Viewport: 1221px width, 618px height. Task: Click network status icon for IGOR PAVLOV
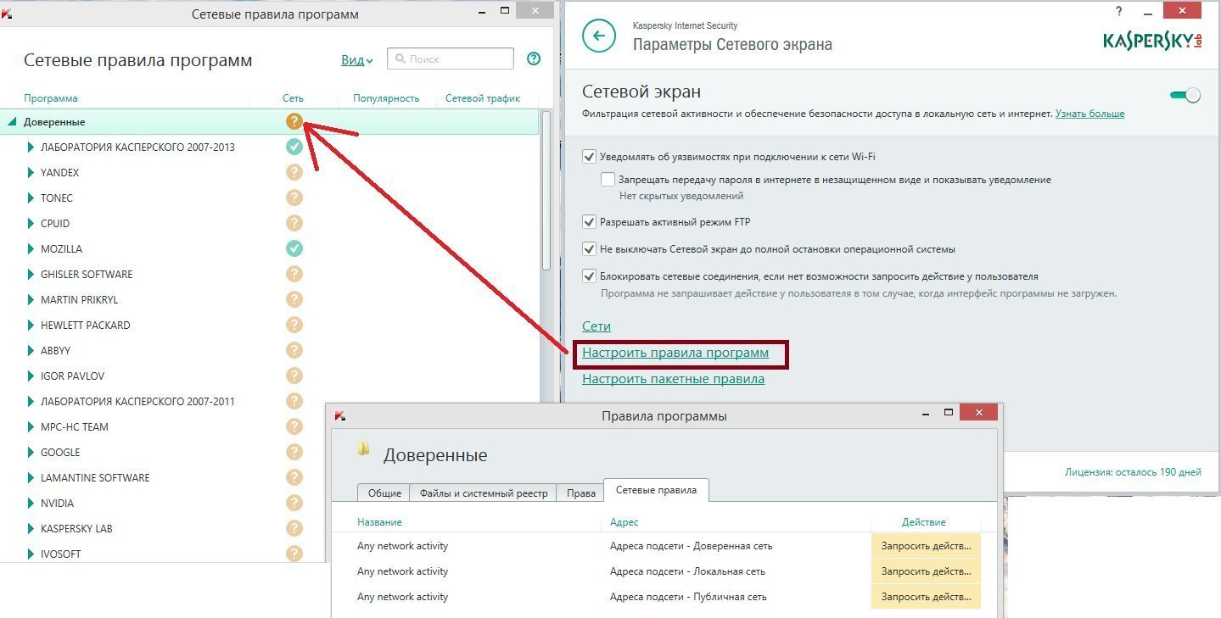[x=294, y=376]
